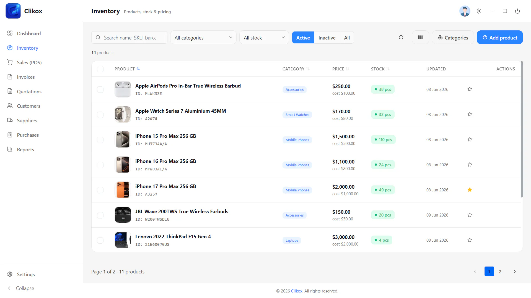Click the power/logout icon
Image resolution: width=531 pixels, height=298 pixels.
[x=517, y=11]
